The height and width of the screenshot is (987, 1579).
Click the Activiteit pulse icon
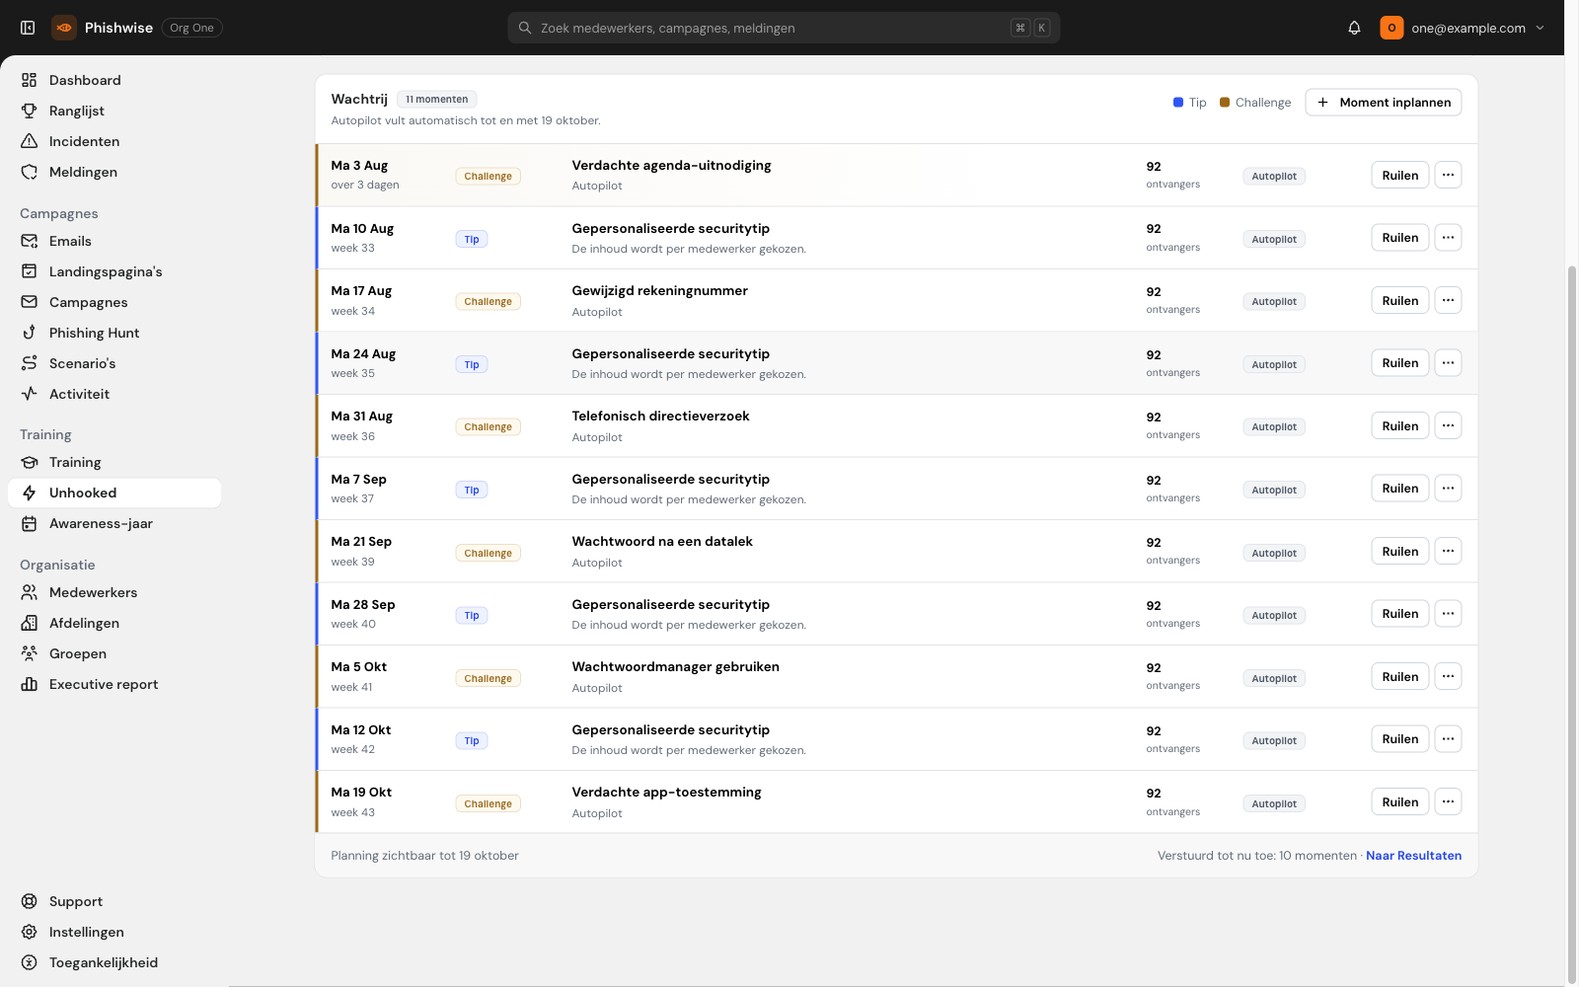click(x=30, y=394)
